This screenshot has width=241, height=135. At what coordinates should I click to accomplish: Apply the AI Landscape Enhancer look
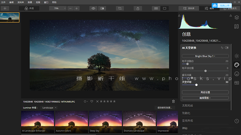(38, 122)
